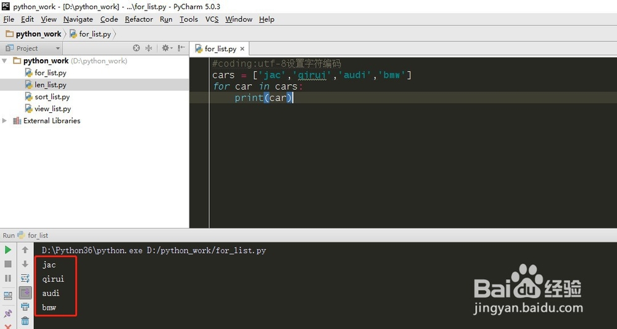Viewport: 617px width, 329px height.
Task: Open the Edit menu
Action: click(x=27, y=19)
